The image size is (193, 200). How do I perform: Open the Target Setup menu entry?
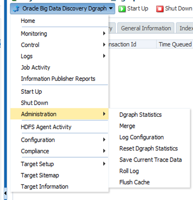click(x=59, y=164)
